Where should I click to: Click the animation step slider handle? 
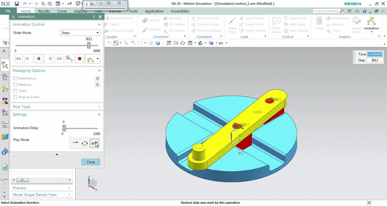89,45
